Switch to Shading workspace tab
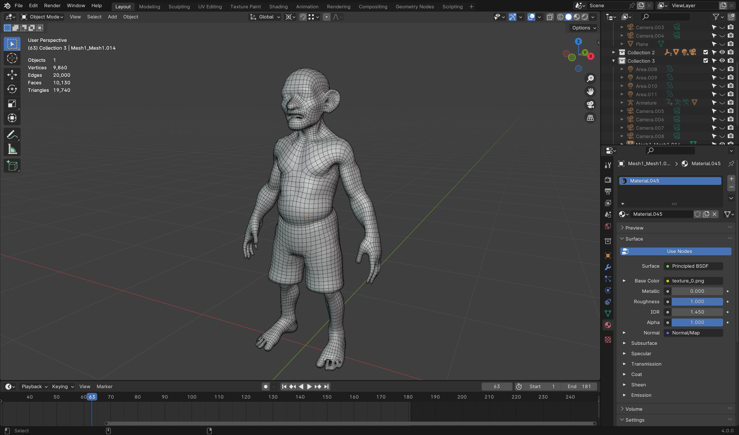Screen dimensions: 739x435 tap(278, 6)
